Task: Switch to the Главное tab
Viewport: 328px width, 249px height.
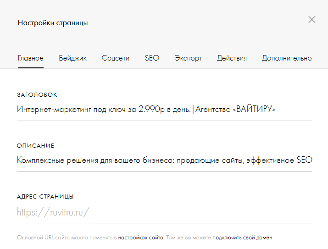Action: point(31,58)
